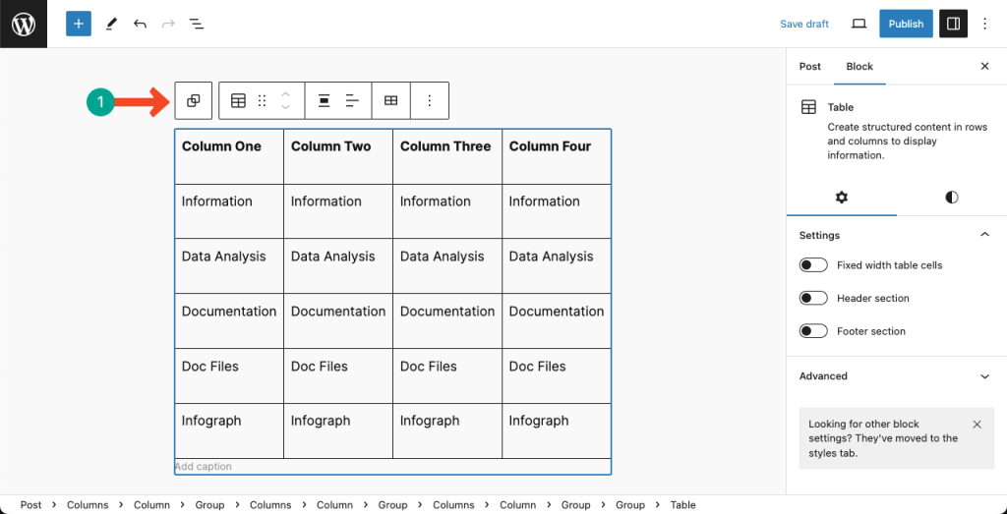Click Doc Files under Column Three

(x=447, y=376)
